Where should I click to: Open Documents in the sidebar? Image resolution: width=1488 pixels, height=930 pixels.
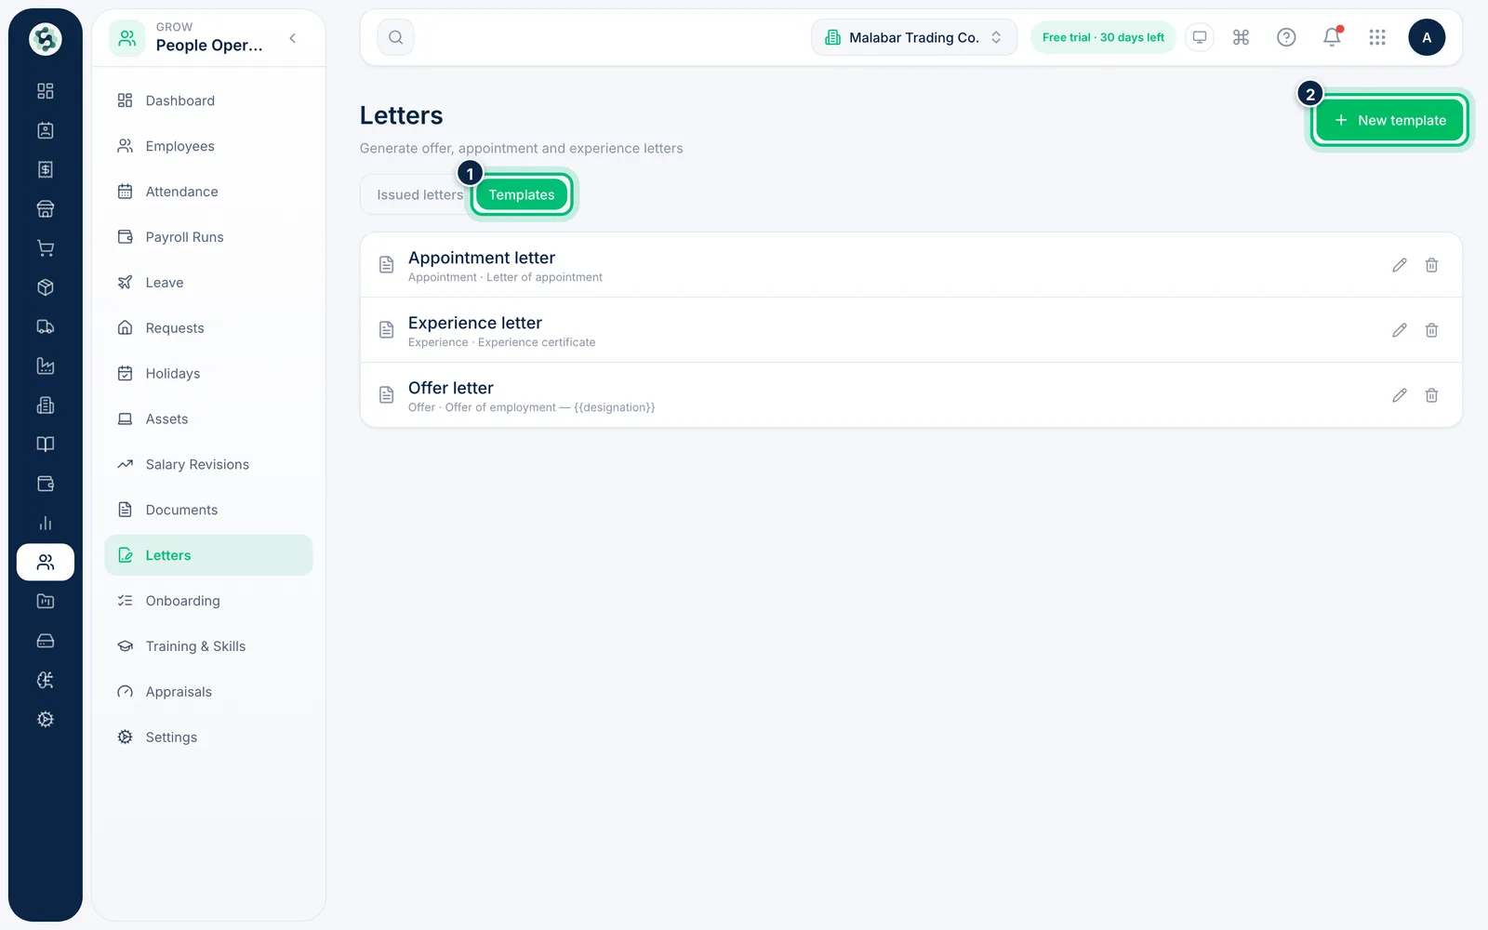coord(208,510)
